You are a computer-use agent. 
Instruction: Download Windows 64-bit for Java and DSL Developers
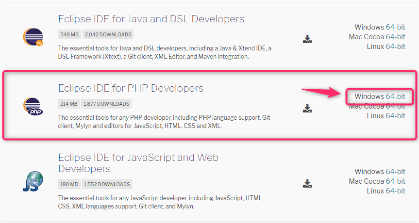pyautogui.click(x=396, y=27)
